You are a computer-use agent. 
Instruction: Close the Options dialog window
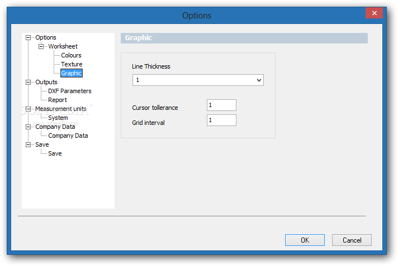374,13
